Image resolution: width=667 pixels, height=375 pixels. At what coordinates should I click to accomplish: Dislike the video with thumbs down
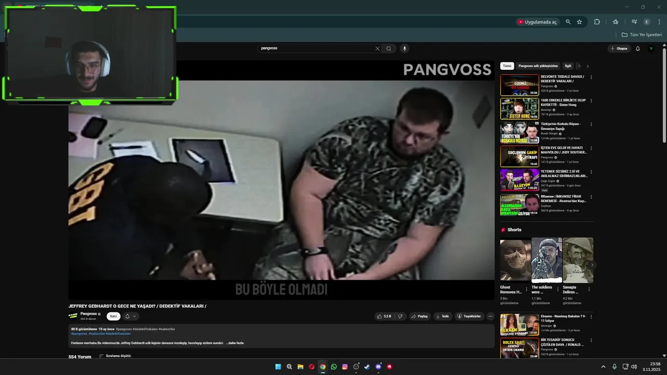click(x=400, y=316)
